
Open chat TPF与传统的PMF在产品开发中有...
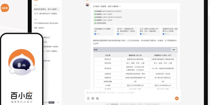click(x=46, y=23)
